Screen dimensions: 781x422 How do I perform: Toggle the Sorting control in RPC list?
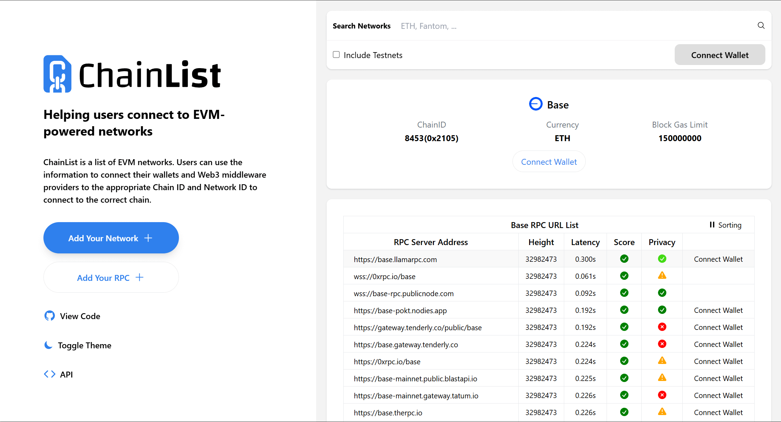tap(725, 225)
